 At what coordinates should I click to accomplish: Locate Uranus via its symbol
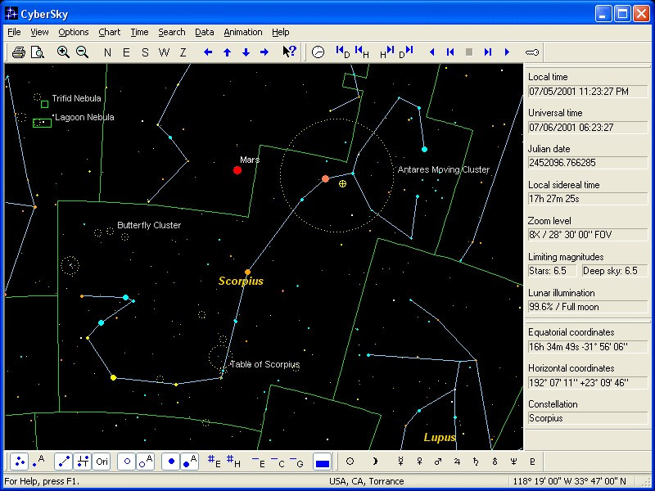495,462
